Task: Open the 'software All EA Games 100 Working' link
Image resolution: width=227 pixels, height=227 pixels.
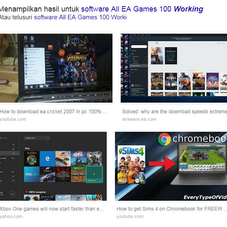Action: 142,9
